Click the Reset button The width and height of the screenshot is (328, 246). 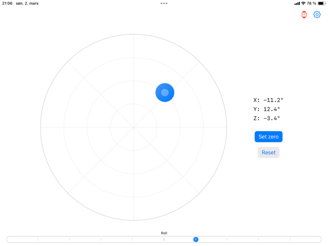point(268,152)
